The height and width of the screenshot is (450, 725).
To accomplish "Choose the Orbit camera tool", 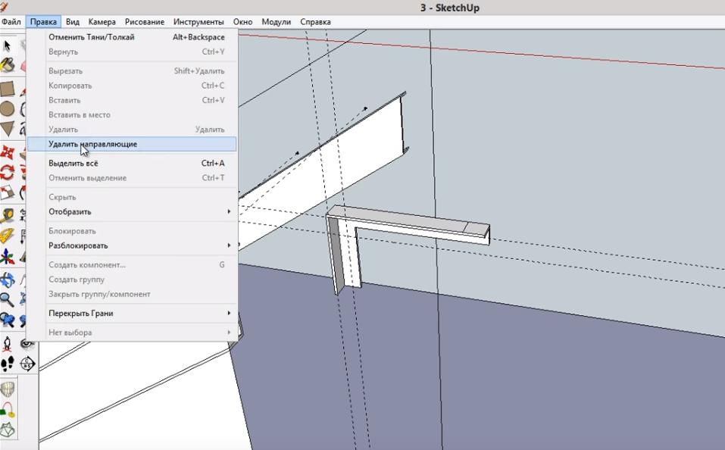I will pyautogui.click(x=8, y=279).
